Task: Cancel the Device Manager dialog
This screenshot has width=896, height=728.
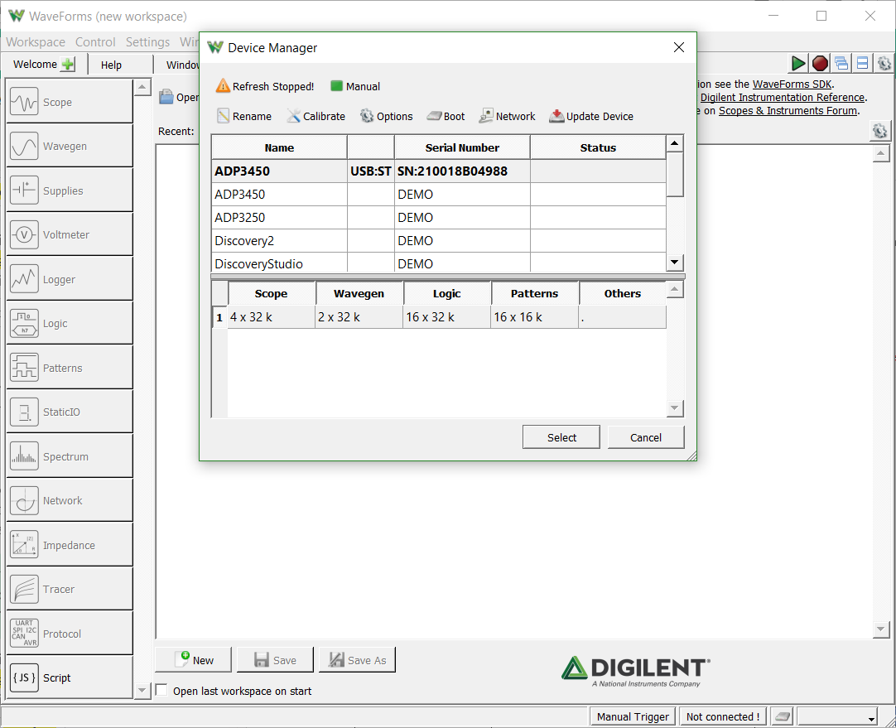Action: pos(646,437)
